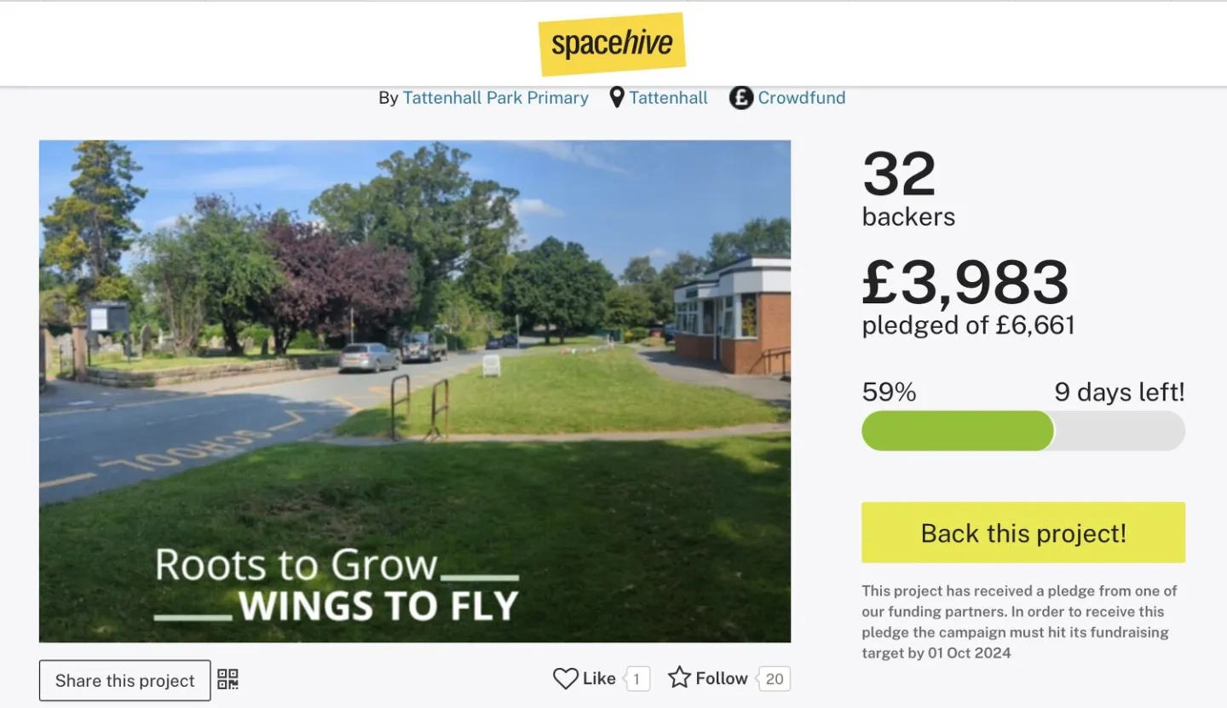
Task: Click the £3,983 pledged amount
Action: [965, 283]
